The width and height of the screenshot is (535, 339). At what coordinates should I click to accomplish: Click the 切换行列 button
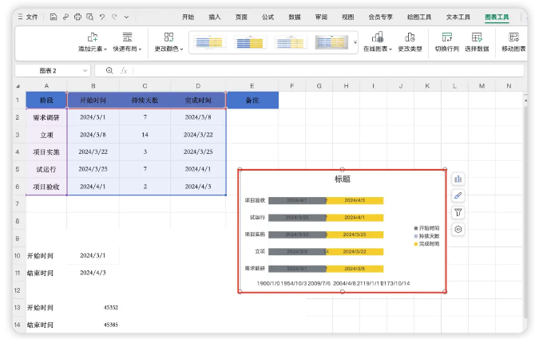pyautogui.click(x=447, y=42)
